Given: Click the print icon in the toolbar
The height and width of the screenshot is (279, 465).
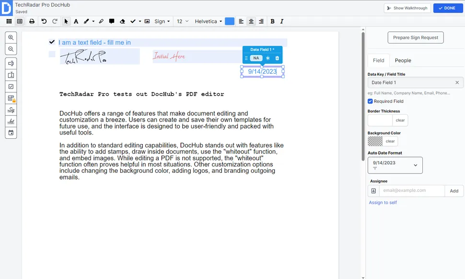Looking at the screenshot, I should (x=32, y=22).
